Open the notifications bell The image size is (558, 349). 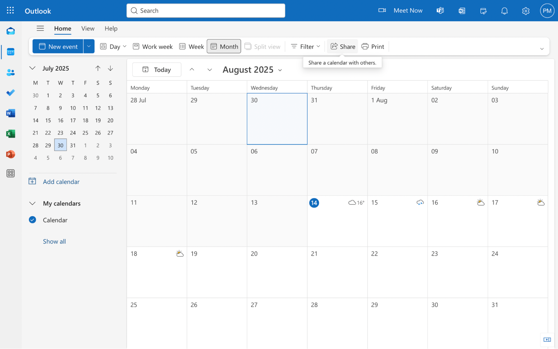pyautogui.click(x=504, y=10)
